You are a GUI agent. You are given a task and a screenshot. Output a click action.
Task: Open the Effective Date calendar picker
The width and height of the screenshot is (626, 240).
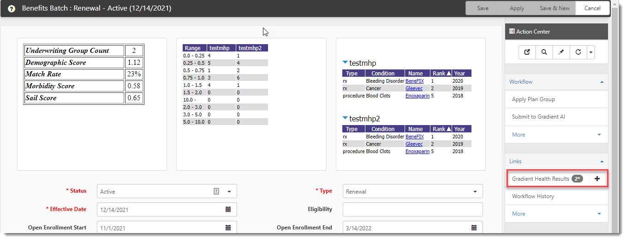point(228,210)
